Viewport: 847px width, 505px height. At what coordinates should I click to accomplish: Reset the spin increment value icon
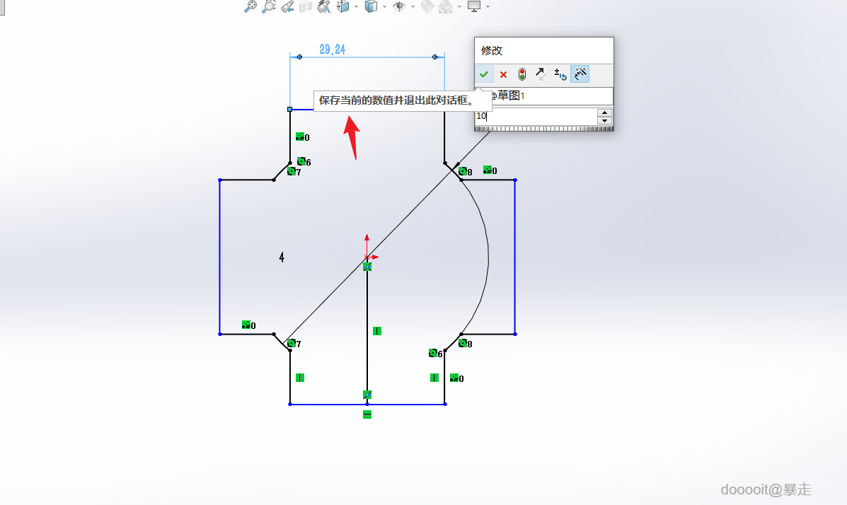(560, 74)
